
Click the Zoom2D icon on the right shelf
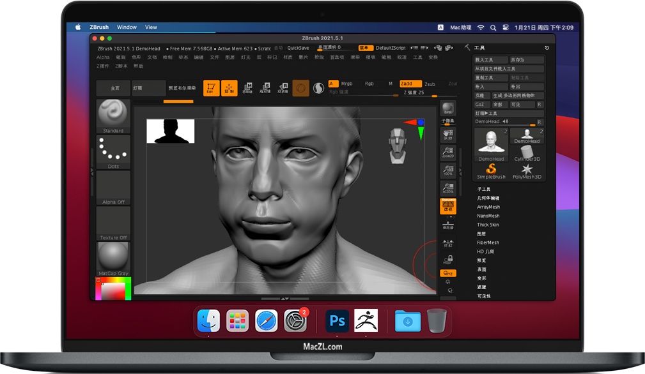click(x=447, y=153)
